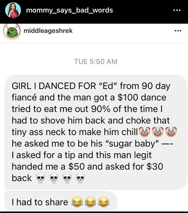
Task: View the middleageshrek Shrek avatar
Action: (12, 31)
